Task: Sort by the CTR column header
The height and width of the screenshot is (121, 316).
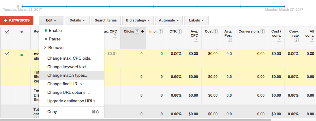Action: pyautogui.click(x=173, y=31)
